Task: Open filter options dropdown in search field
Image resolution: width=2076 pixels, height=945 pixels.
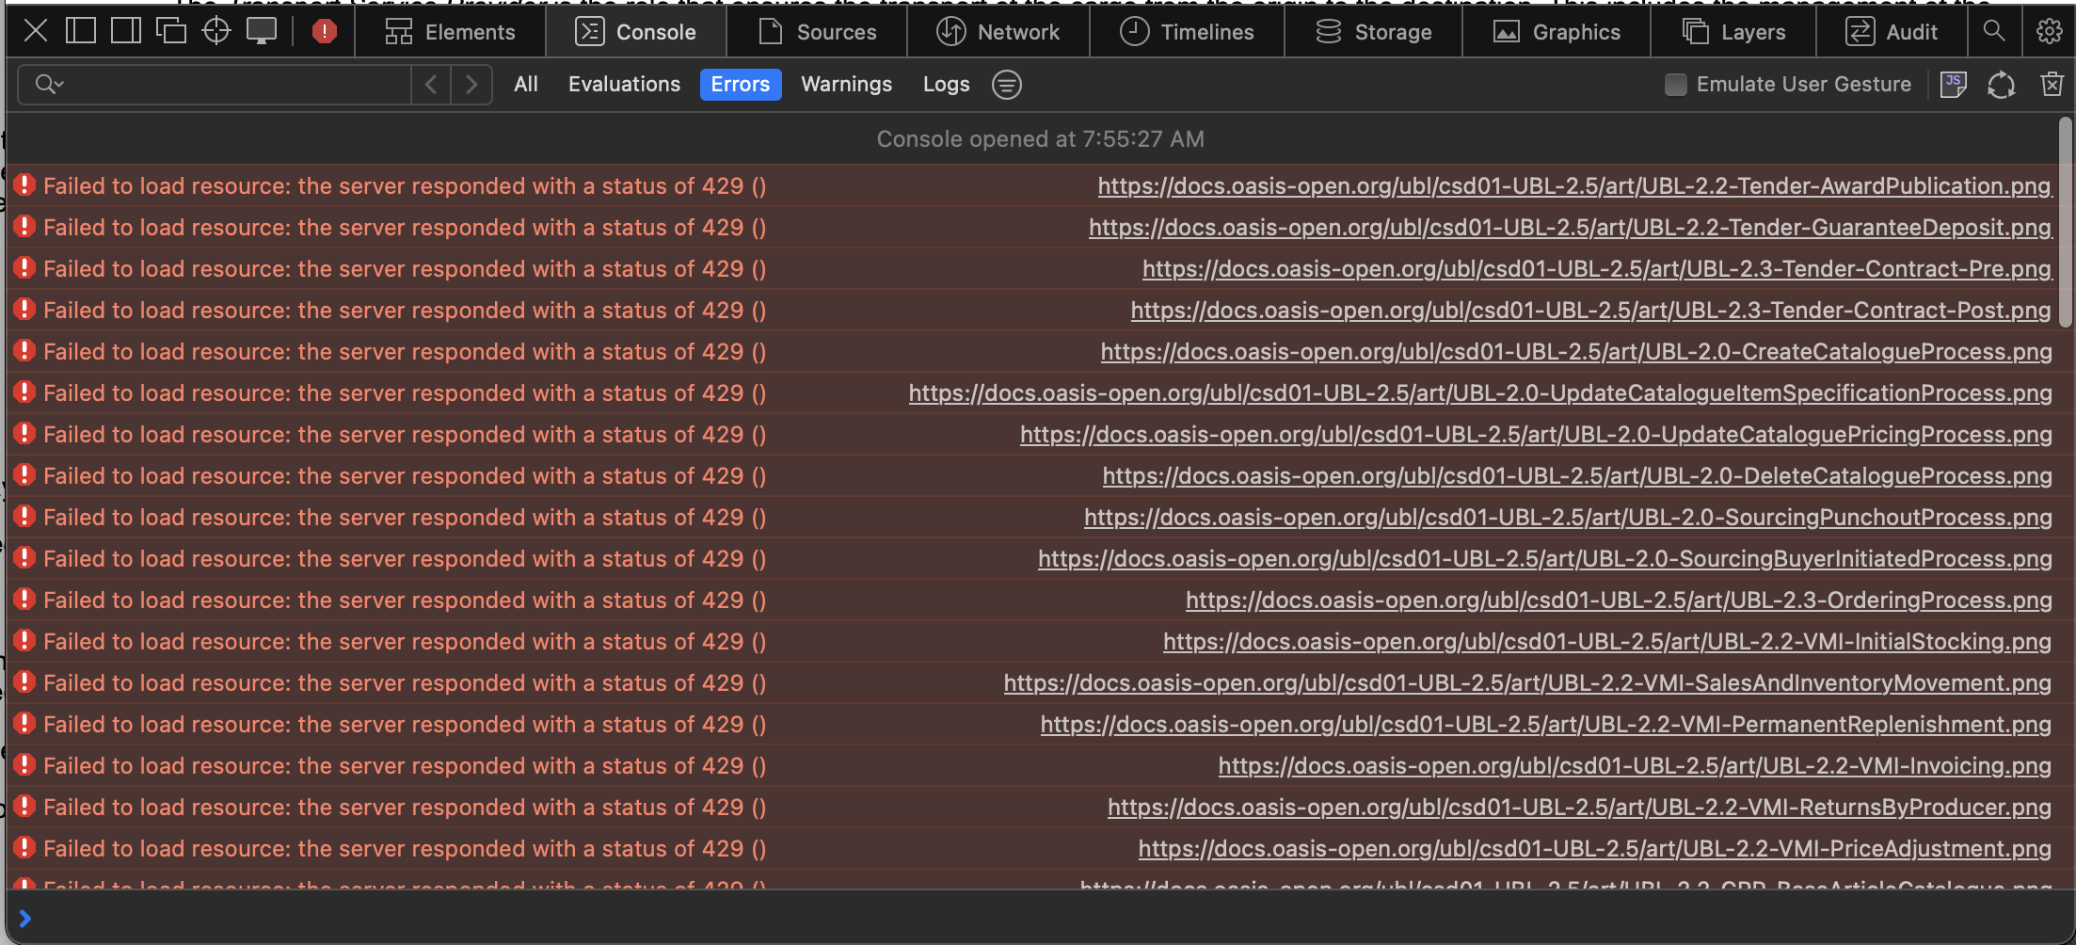Action: coord(49,85)
